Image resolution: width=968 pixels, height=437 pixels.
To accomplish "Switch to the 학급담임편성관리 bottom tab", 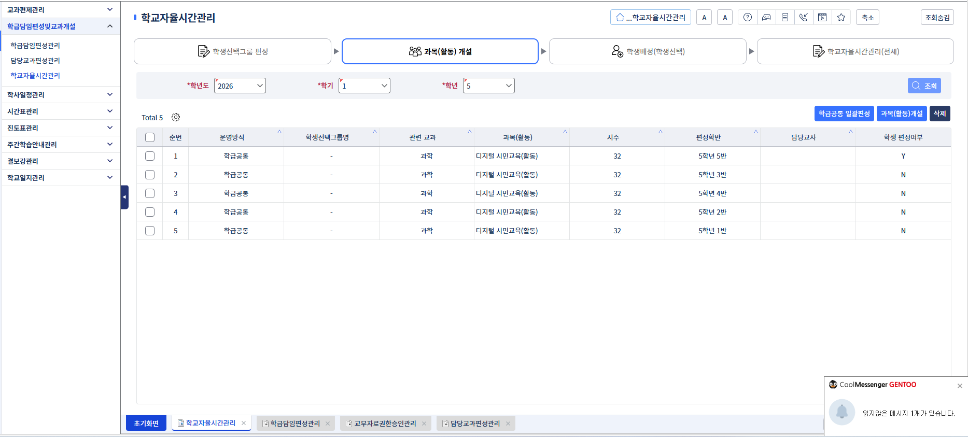I will tap(294, 424).
